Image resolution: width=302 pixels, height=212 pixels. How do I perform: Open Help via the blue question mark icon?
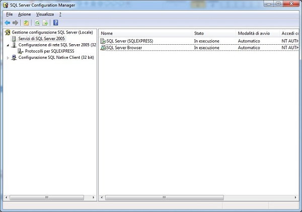[56, 23]
